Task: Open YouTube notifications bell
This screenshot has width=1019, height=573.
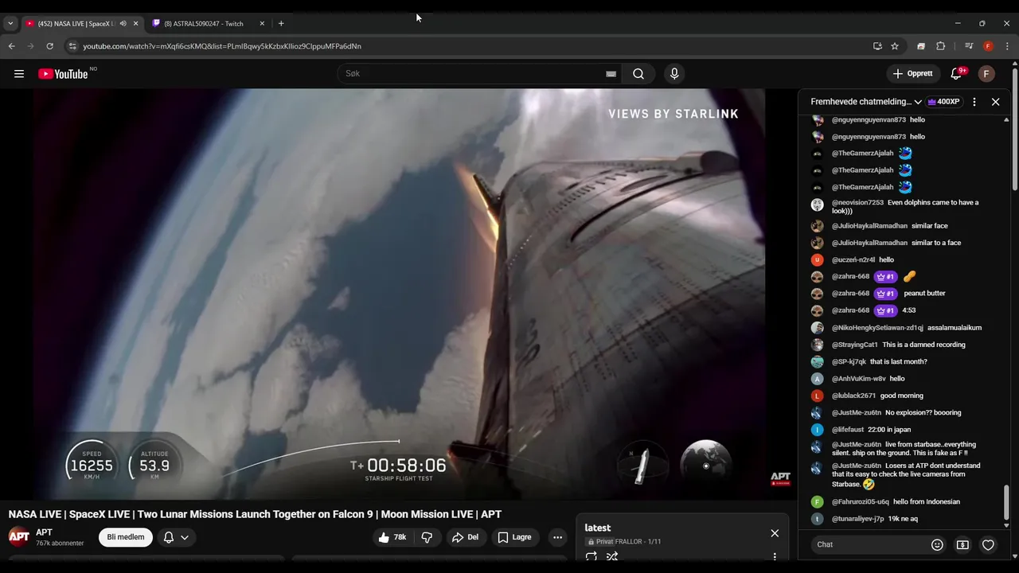Action: 956,74
